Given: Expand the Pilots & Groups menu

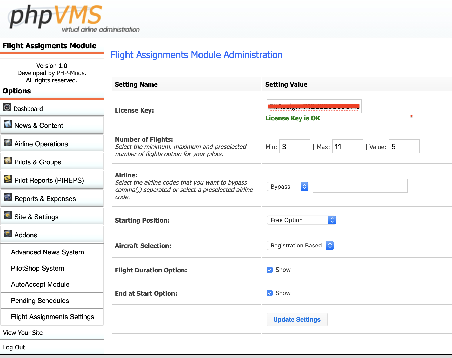Looking at the screenshot, I should pyautogui.click(x=52, y=162).
